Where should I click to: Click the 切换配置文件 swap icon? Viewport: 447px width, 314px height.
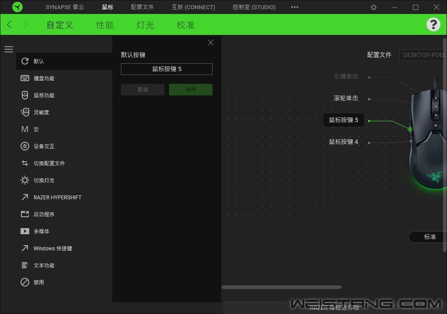click(25, 163)
